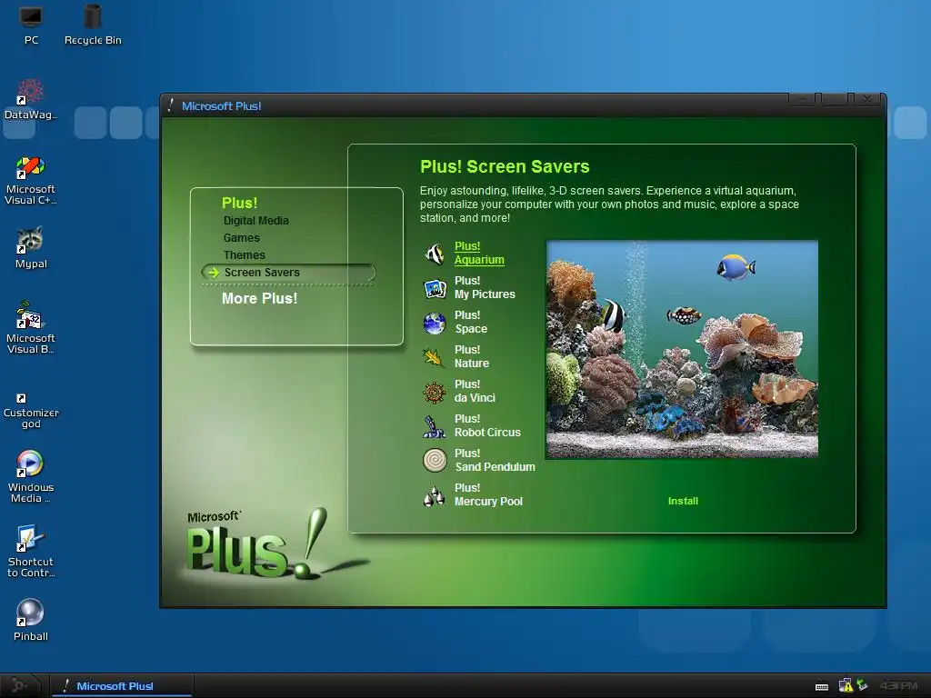Image resolution: width=931 pixels, height=698 pixels.
Task: Click the Plus! heading in the sidebar
Action: [240, 203]
